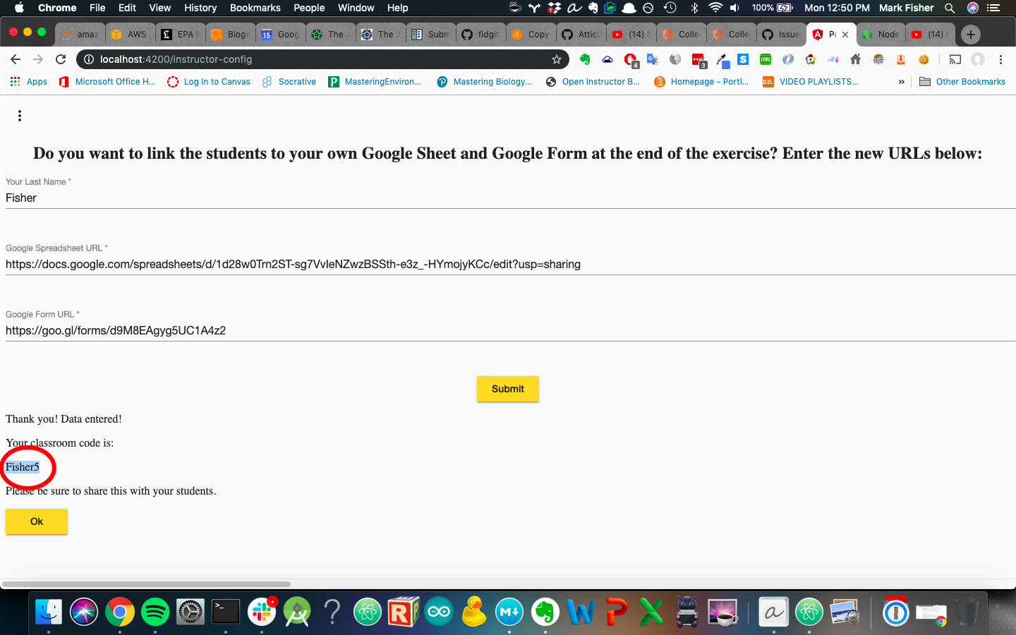Viewport: 1016px width, 635px height.
Task: Open Spotify from the Dock
Action: (x=155, y=612)
